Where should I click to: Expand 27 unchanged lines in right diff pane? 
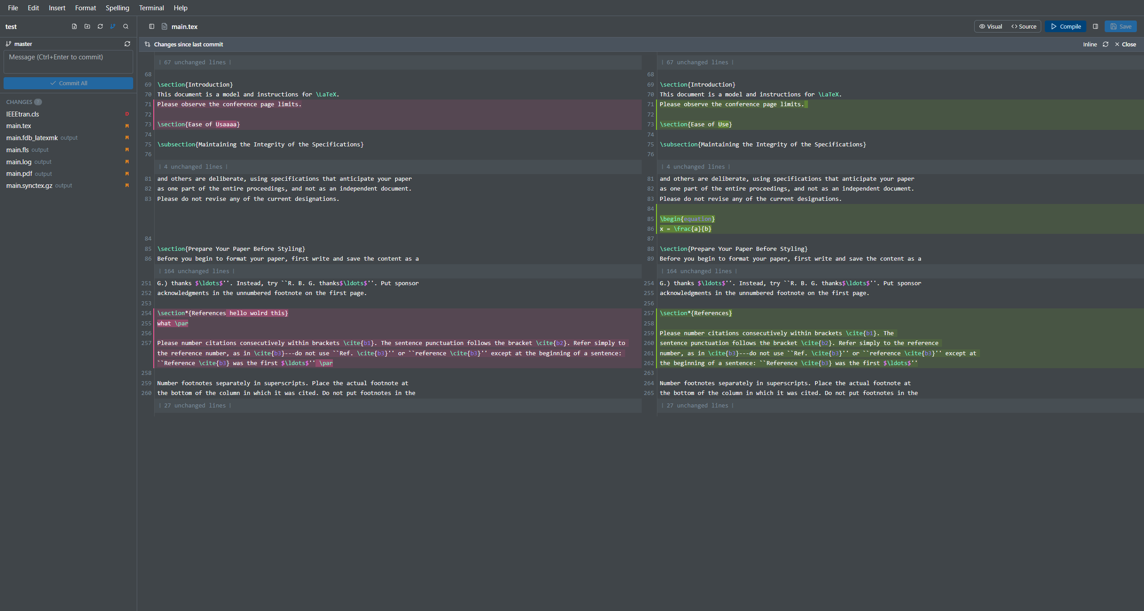698,405
